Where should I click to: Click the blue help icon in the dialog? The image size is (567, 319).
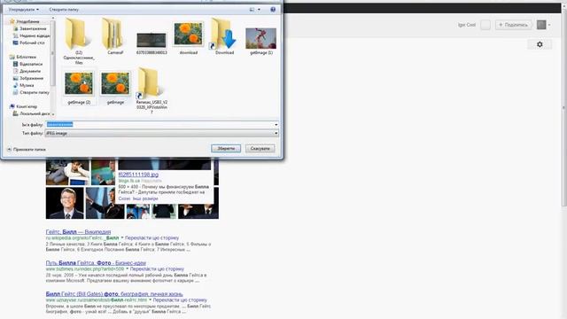click(273, 10)
